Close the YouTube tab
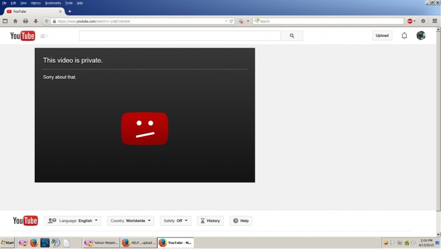This screenshot has height=249, width=441. click(x=60, y=12)
